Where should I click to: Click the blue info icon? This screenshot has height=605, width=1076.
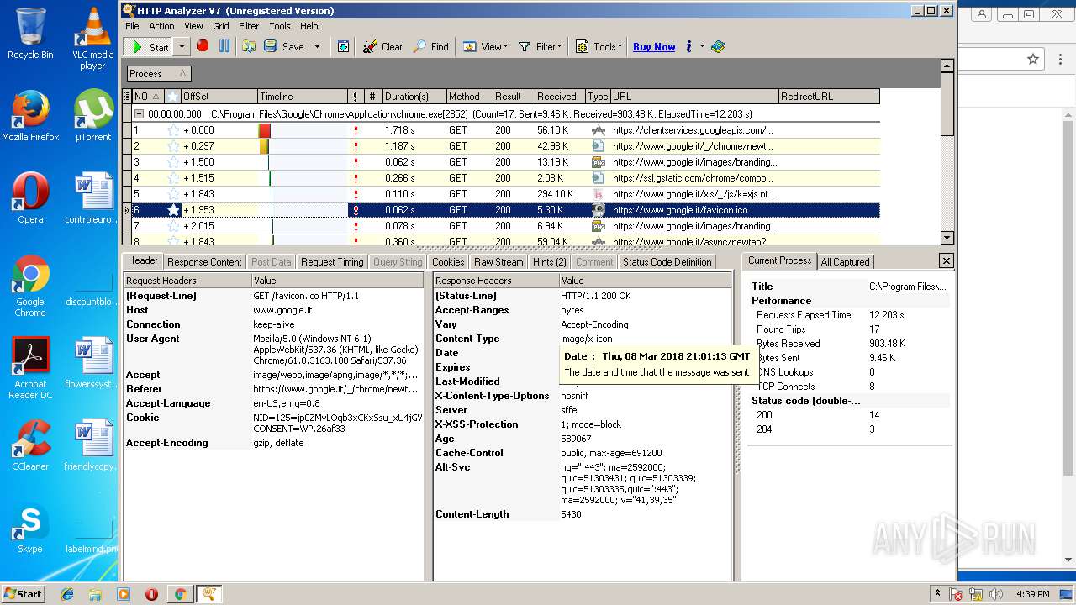click(688, 47)
